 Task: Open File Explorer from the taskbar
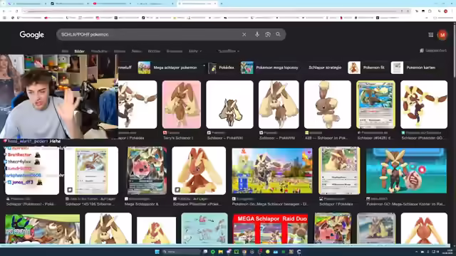(x=220, y=252)
